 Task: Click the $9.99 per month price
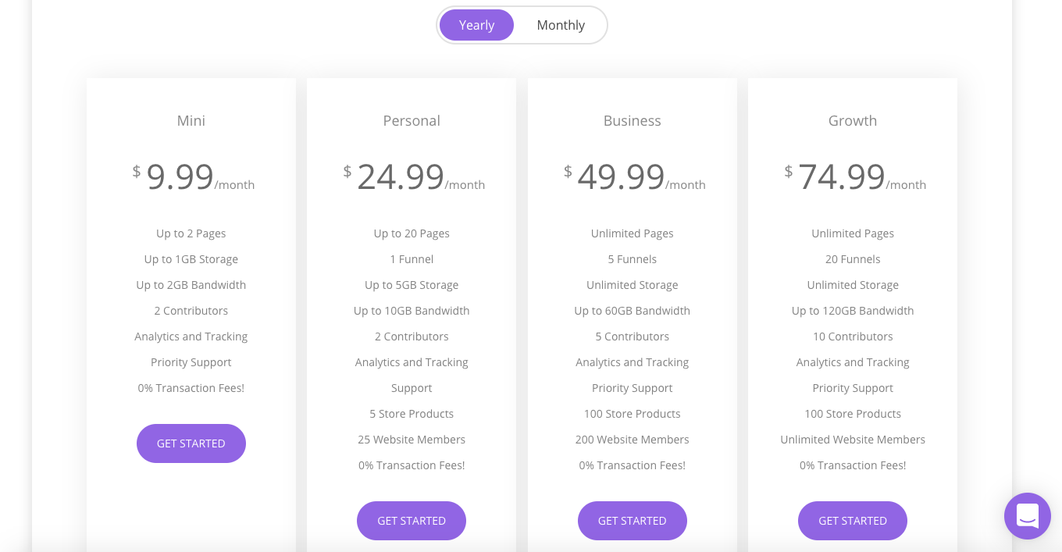coord(194,177)
